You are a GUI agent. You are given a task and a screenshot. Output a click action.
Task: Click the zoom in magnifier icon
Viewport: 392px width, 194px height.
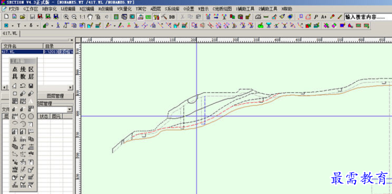coord(66,17)
